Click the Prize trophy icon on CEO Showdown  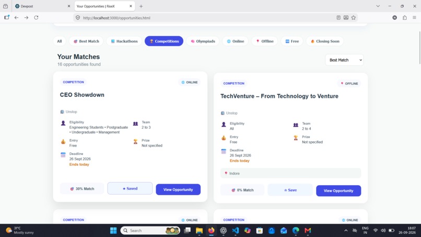[x=135, y=141]
